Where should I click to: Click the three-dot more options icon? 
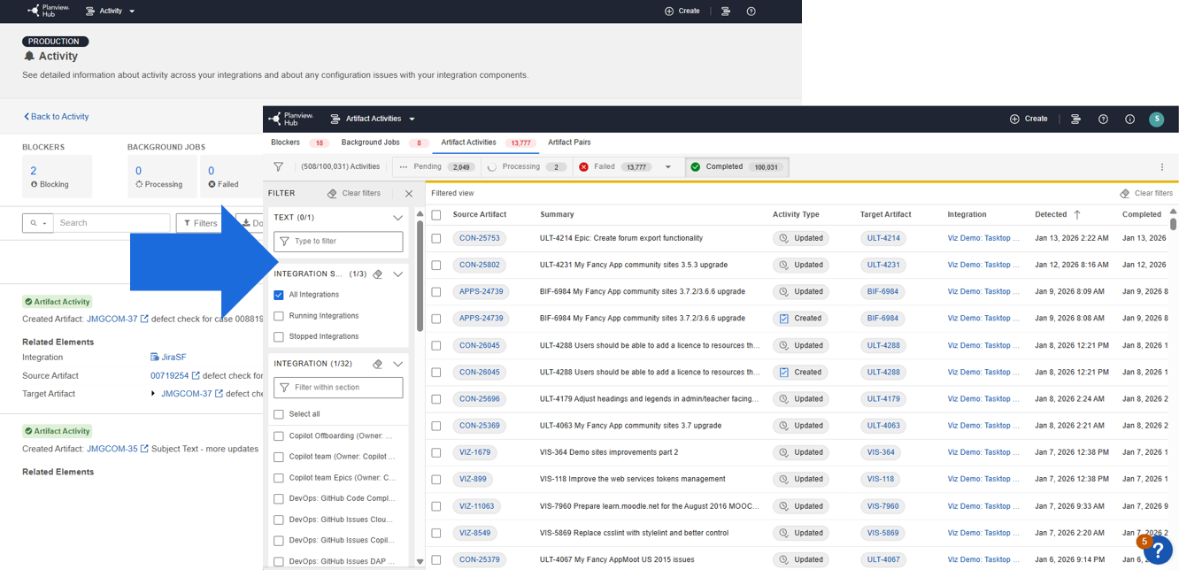1162,167
